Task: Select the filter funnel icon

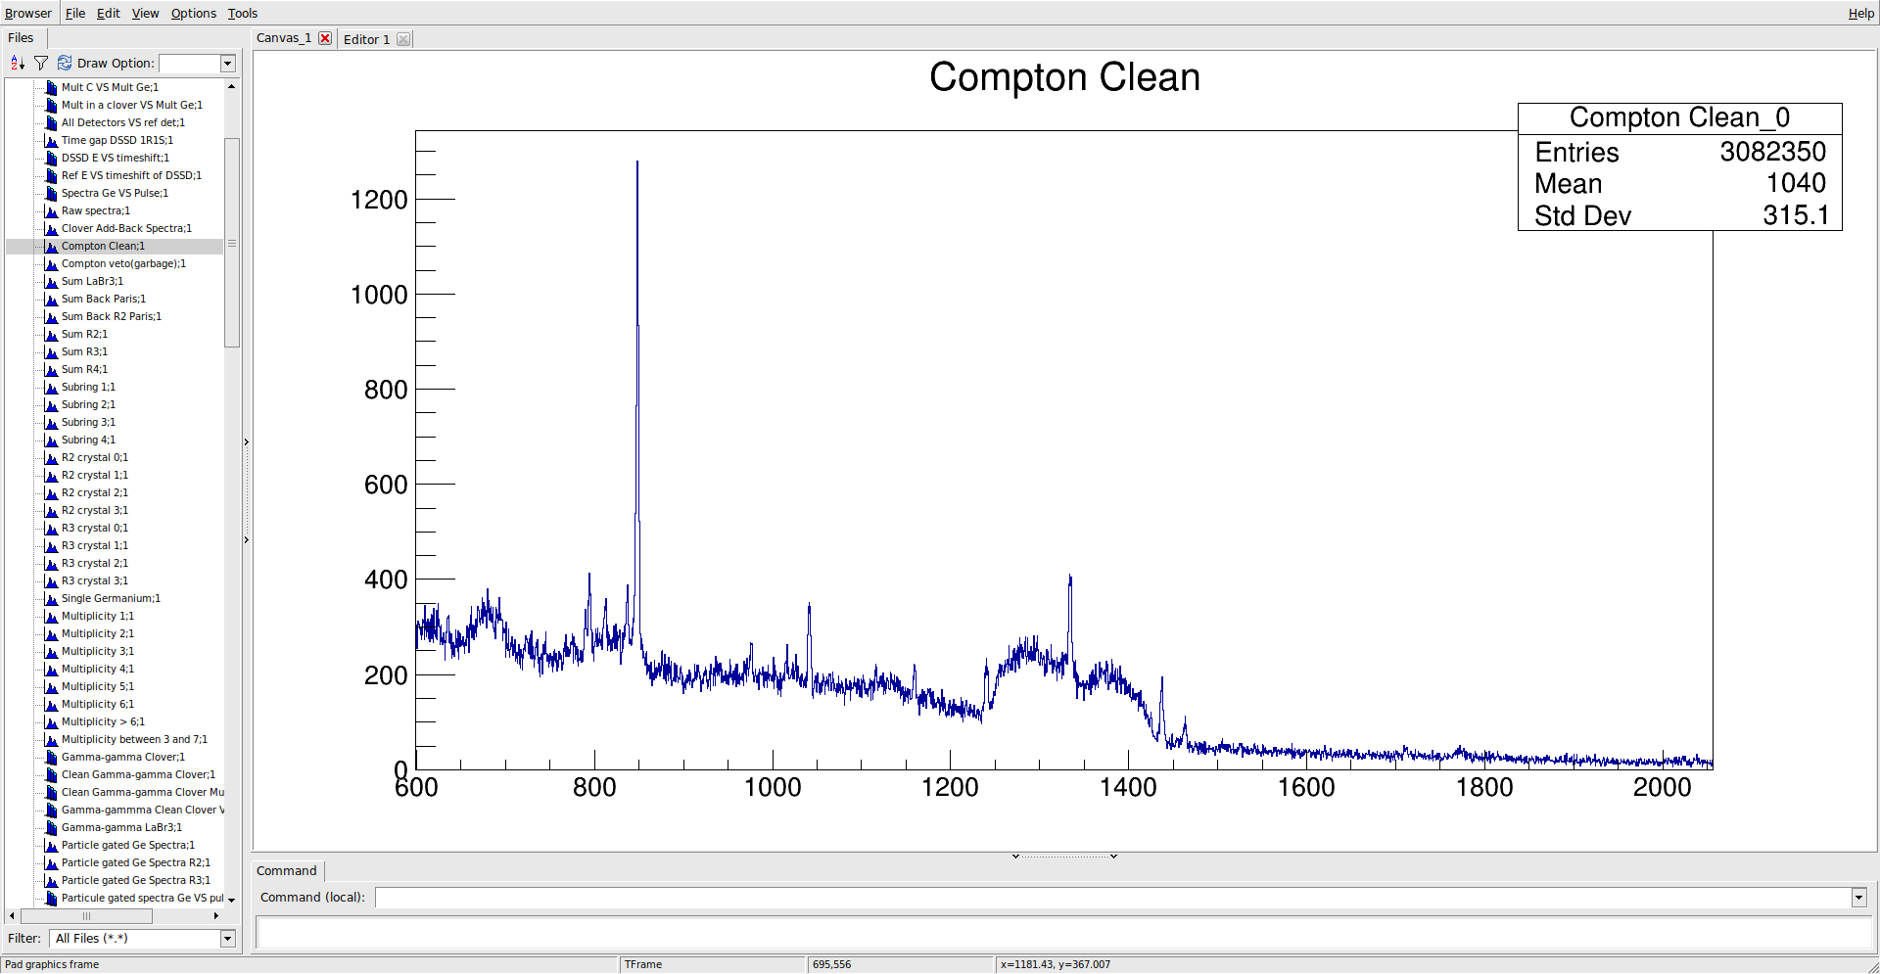Action: point(41,62)
